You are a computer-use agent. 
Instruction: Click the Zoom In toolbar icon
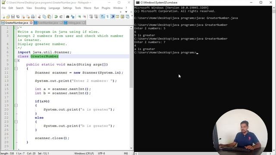tap(79, 17)
